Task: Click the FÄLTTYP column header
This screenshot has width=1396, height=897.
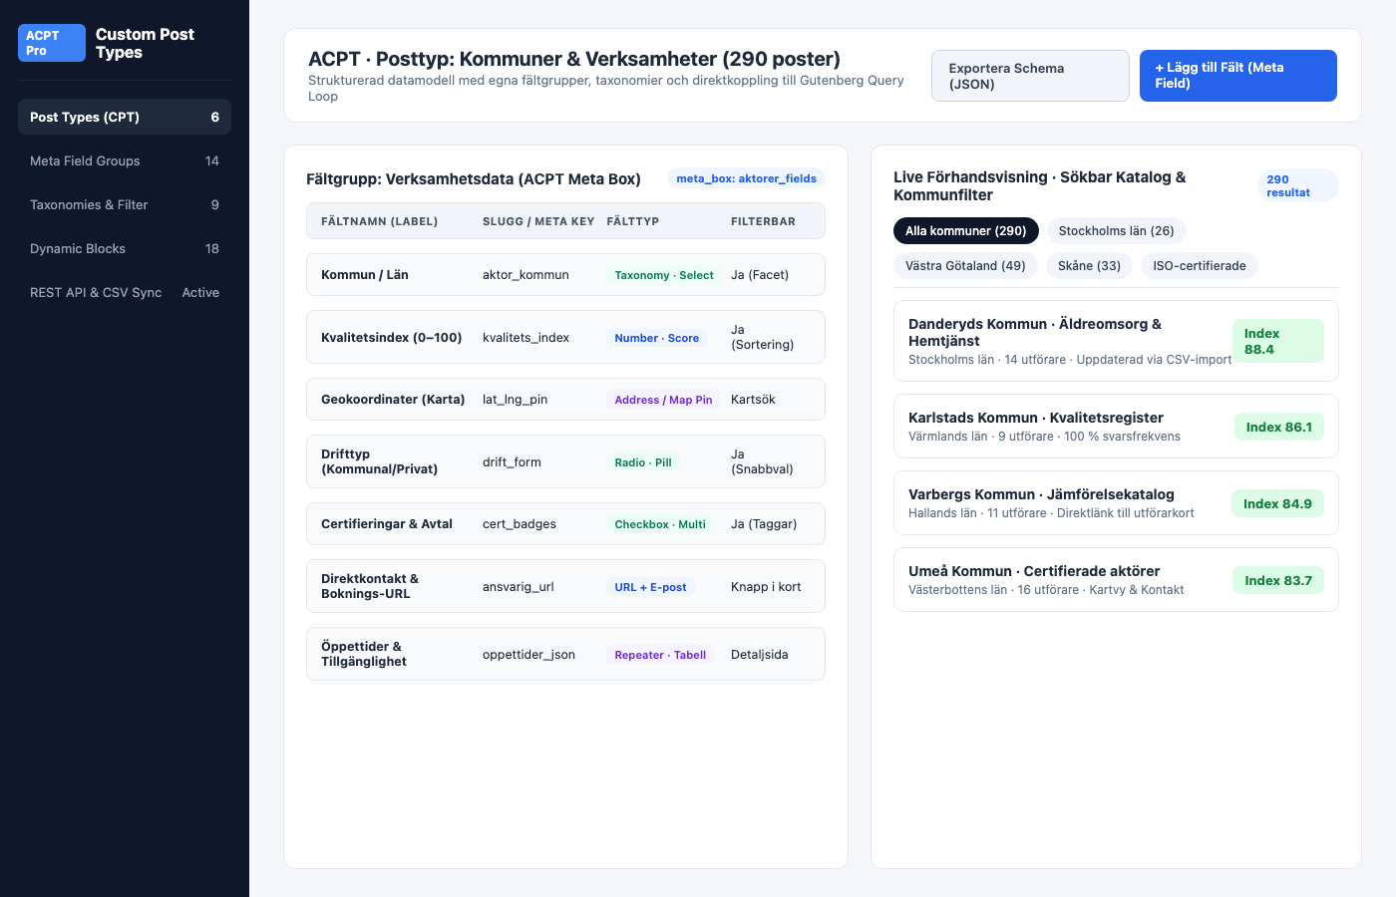Action: [x=633, y=221]
